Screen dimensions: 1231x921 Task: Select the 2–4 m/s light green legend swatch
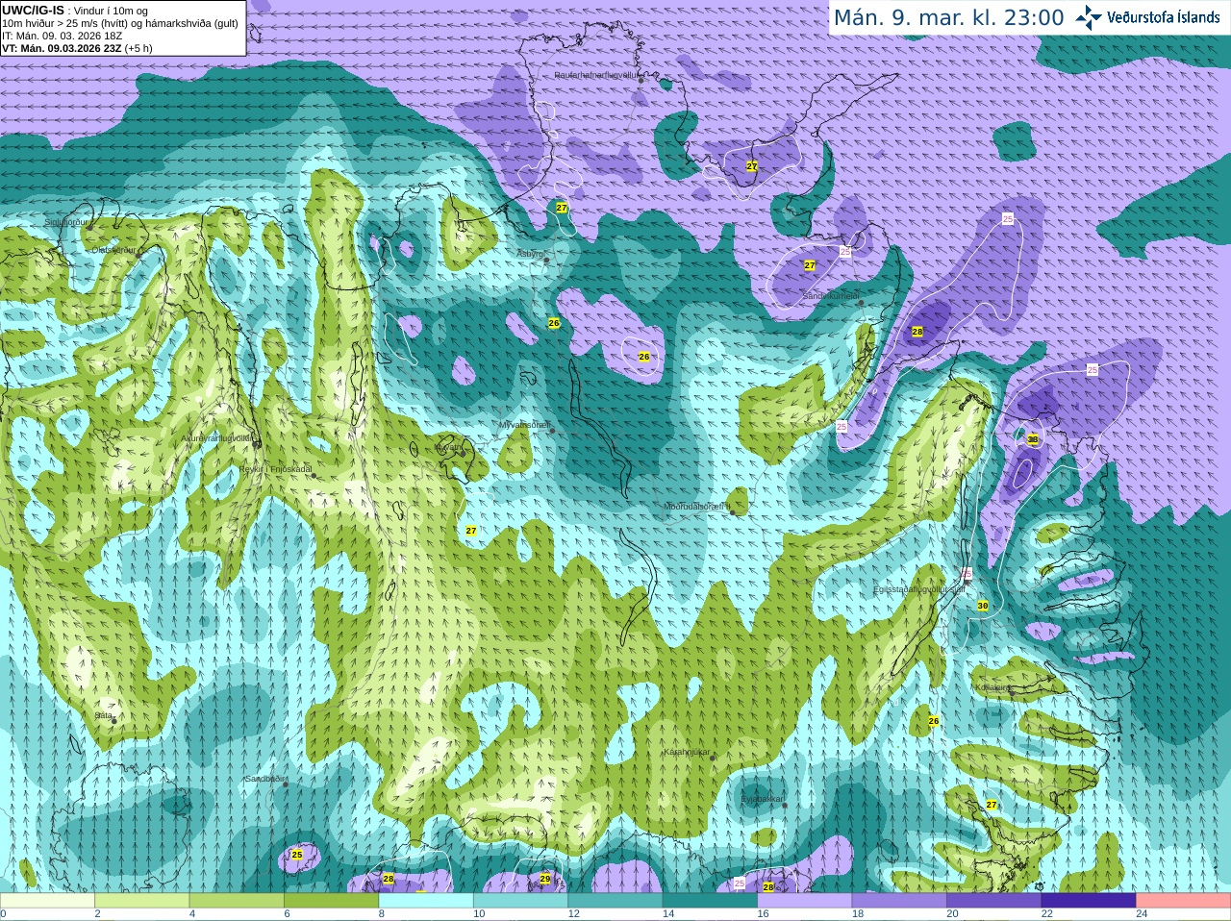(142, 901)
